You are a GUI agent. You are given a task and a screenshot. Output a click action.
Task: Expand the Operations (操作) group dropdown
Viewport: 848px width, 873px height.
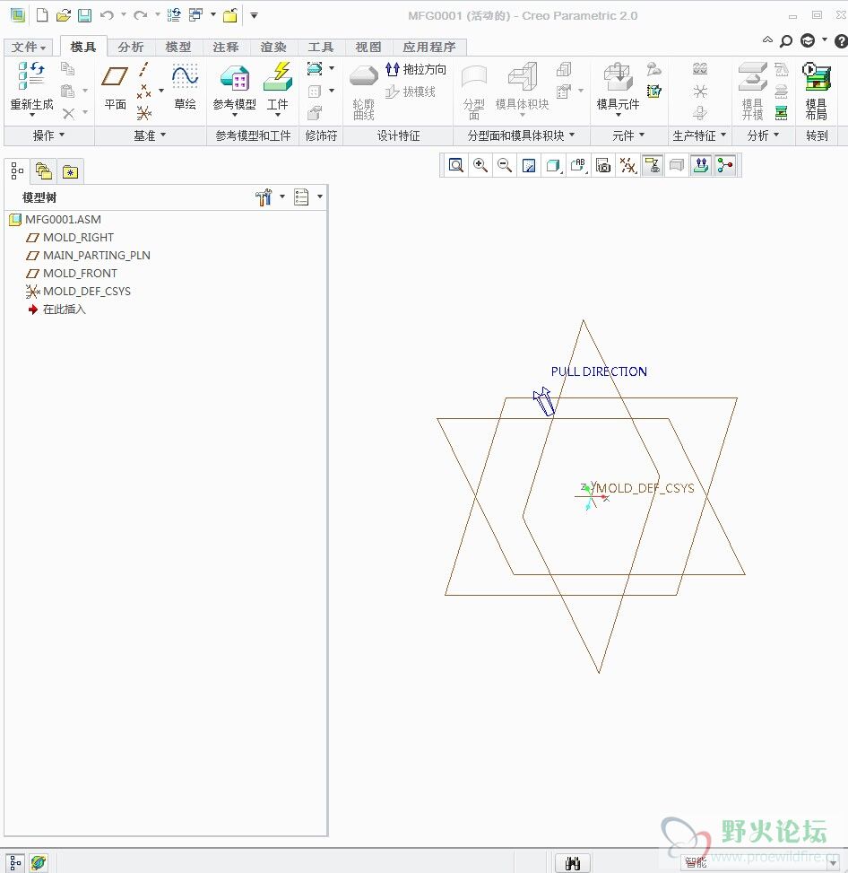click(49, 135)
